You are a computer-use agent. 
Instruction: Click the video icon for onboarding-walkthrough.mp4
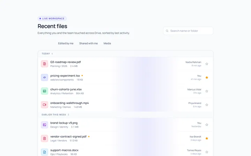[x=45, y=105]
